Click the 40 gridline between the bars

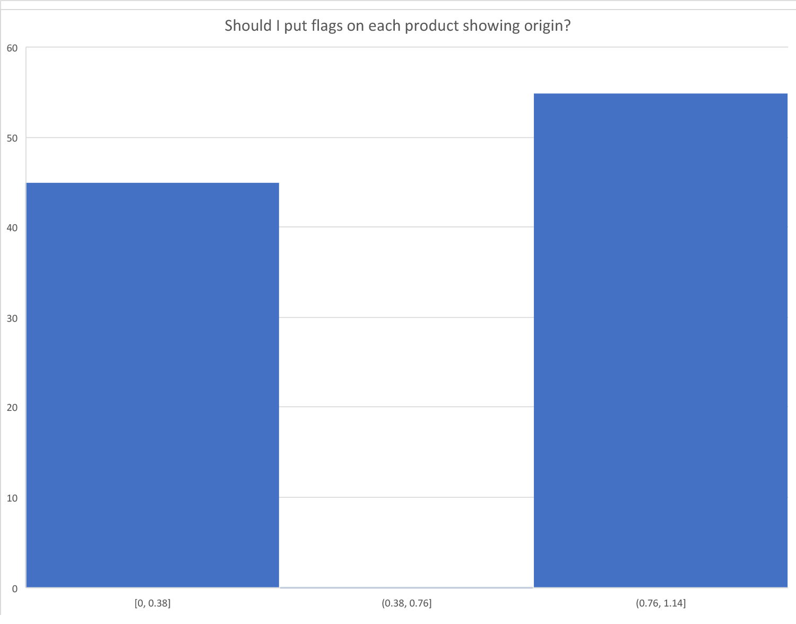coord(406,227)
